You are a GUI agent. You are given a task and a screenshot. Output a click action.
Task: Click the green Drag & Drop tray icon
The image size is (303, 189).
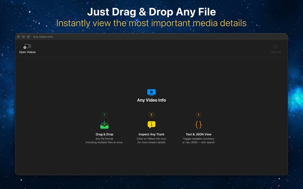tap(105, 125)
